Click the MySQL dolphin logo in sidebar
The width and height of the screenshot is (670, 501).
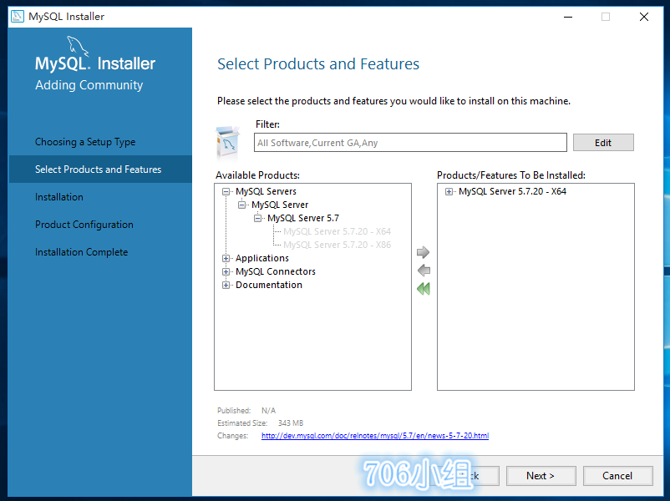[x=78, y=46]
